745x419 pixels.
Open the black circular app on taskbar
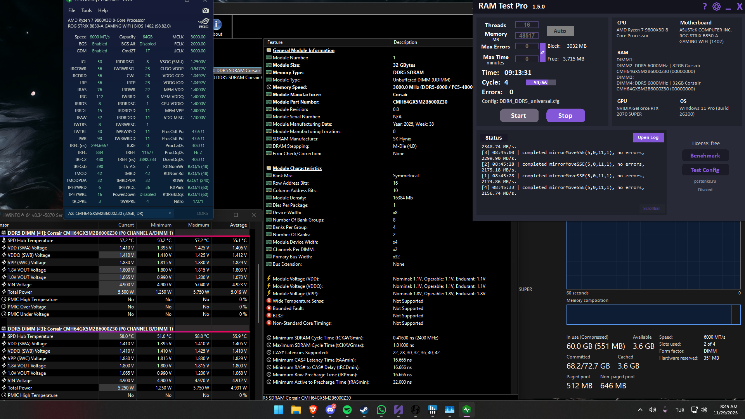[x=416, y=410]
